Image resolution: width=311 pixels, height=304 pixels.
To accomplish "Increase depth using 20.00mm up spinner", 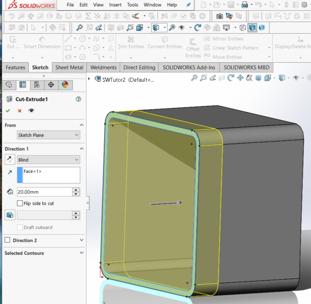I will click(76, 190).
